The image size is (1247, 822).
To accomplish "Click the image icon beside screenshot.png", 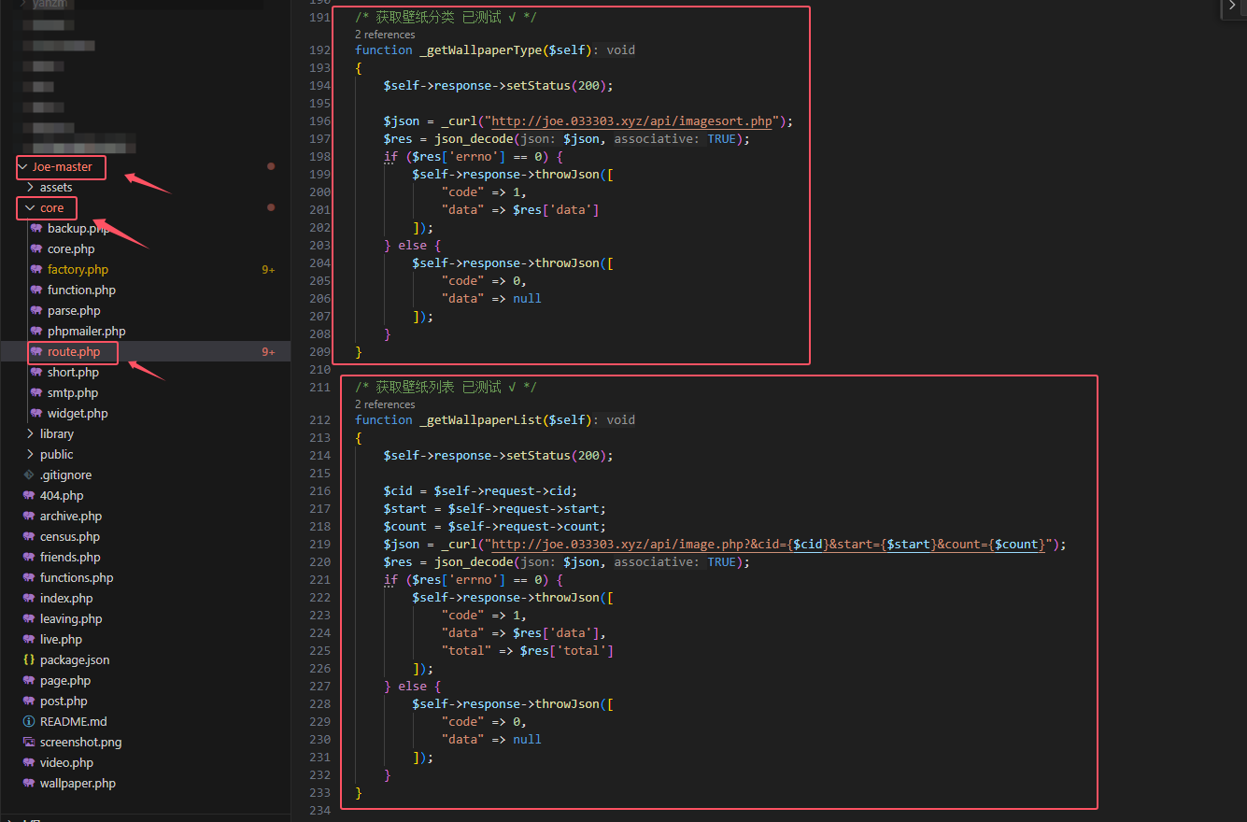I will tap(29, 743).
